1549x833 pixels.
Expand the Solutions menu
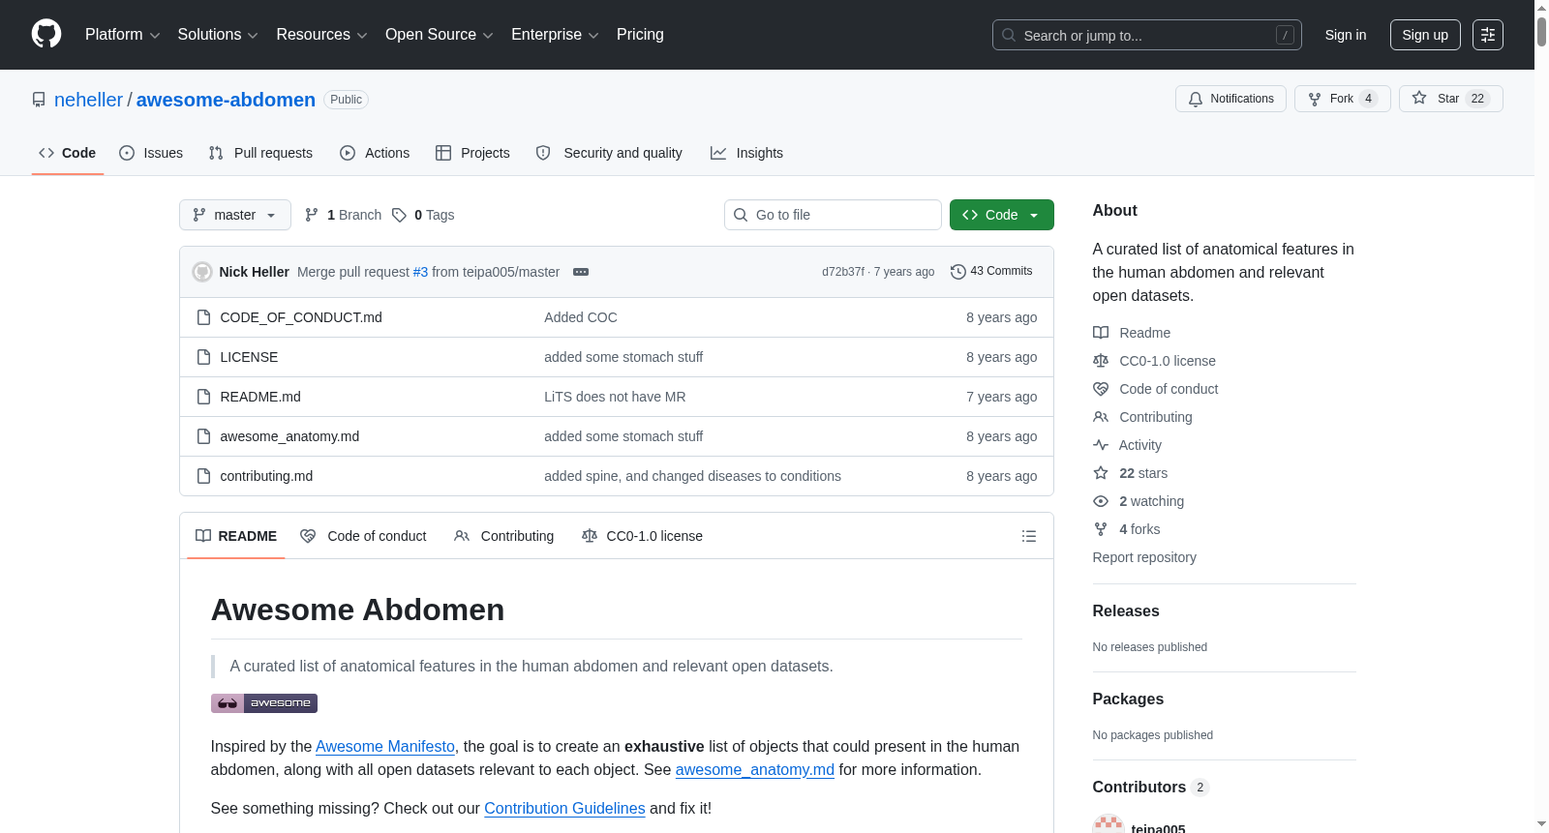coord(218,35)
